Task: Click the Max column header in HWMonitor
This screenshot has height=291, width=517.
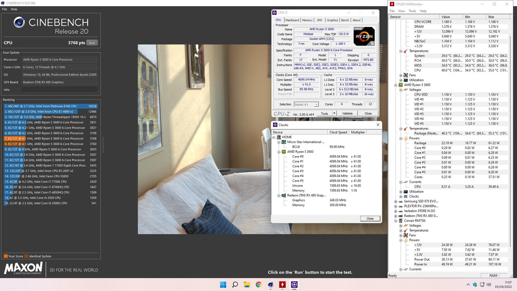Action: [499, 17]
